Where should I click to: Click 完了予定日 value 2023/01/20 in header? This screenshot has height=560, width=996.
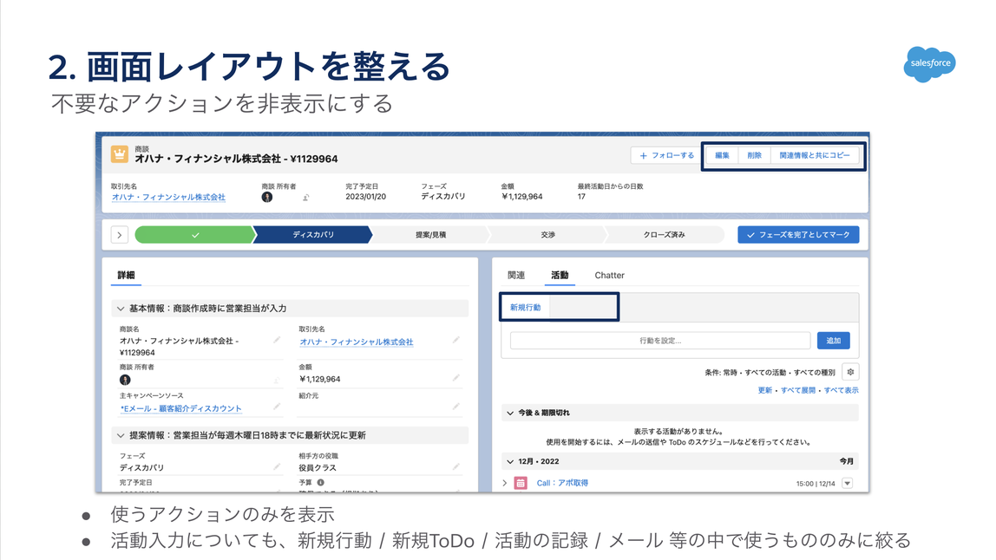pyautogui.click(x=365, y=197)
